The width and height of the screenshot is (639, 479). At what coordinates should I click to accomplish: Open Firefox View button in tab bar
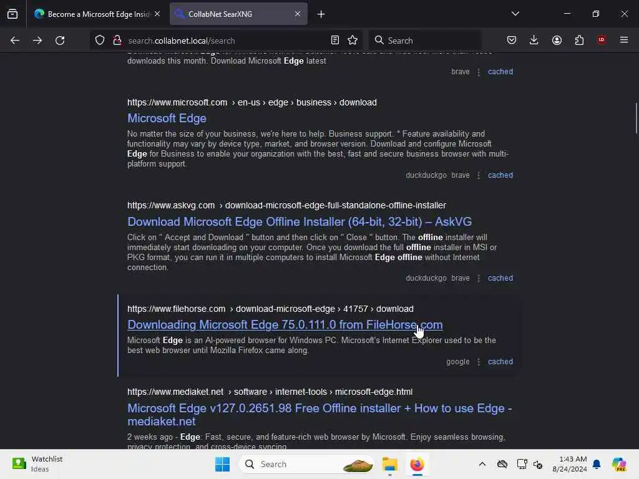point(12,14)
